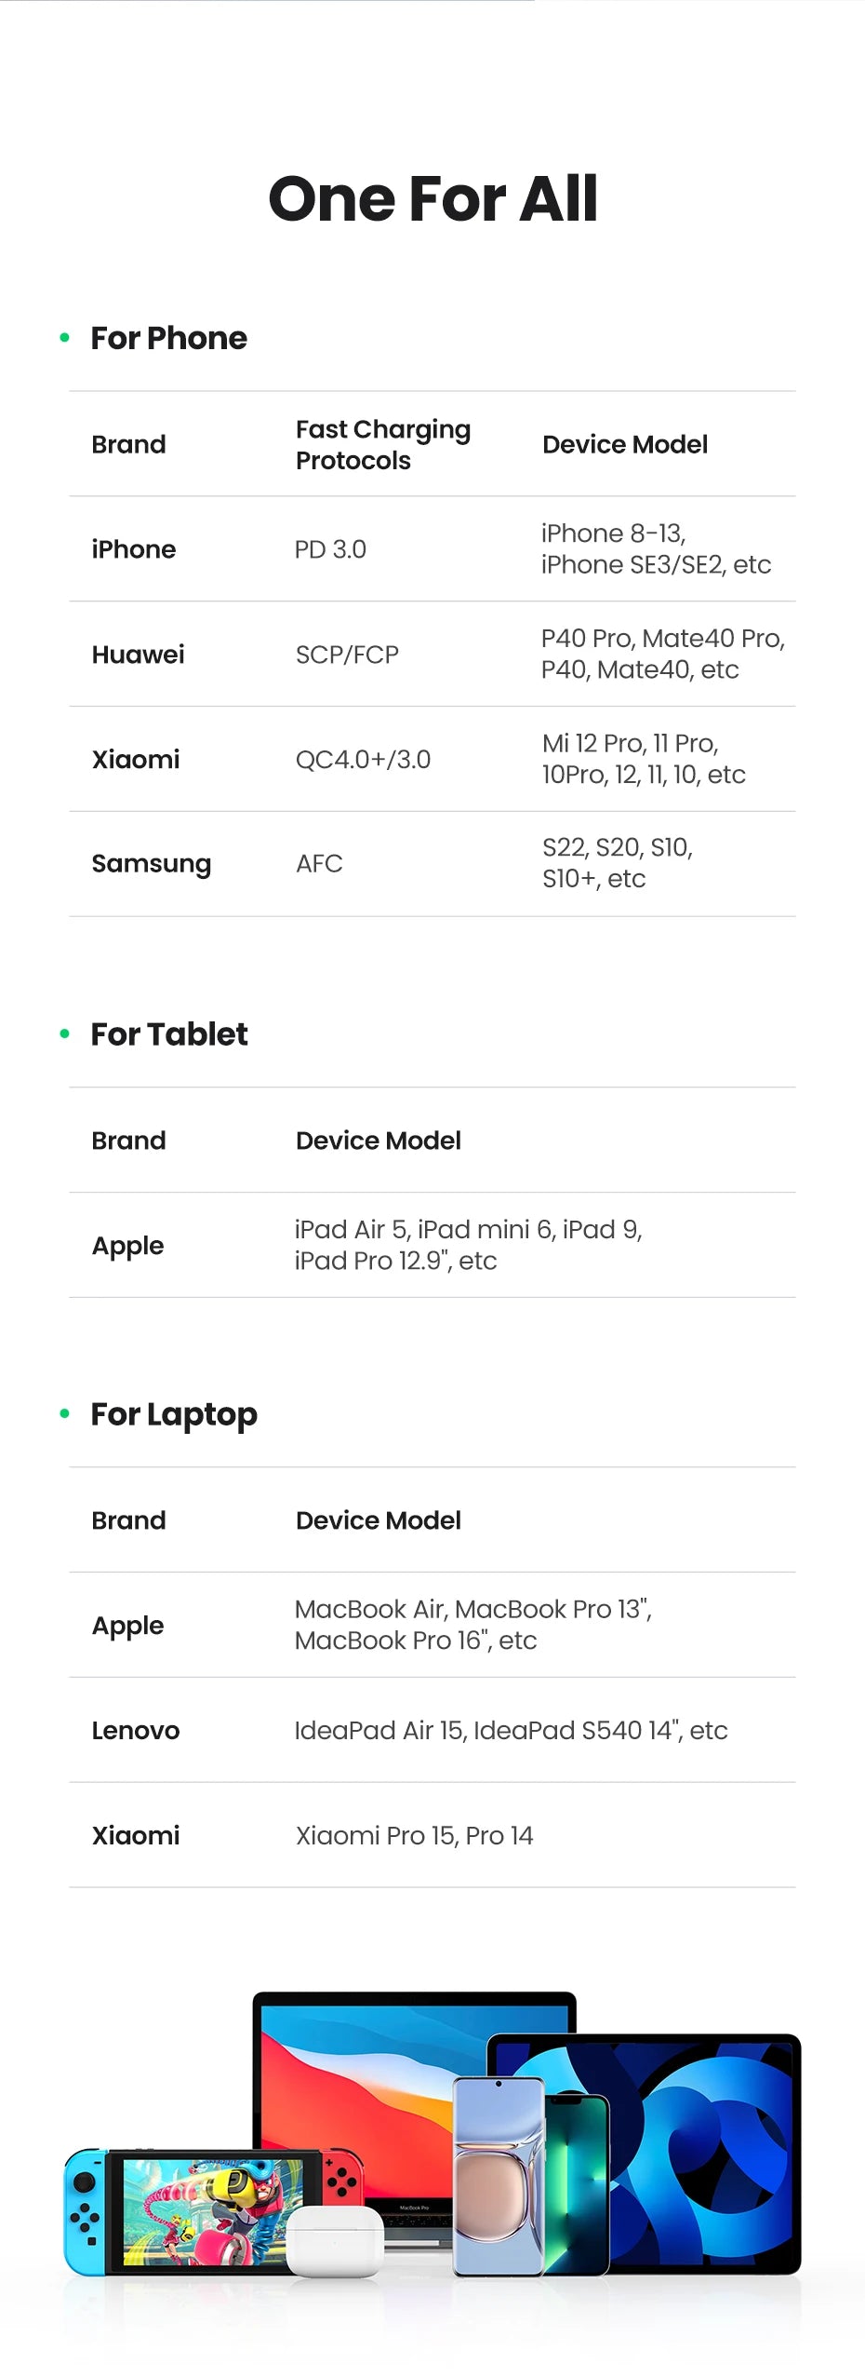Click the MacBook Air device model text
This screenshot has height=2377, width=865.
tap(473, 1625)
